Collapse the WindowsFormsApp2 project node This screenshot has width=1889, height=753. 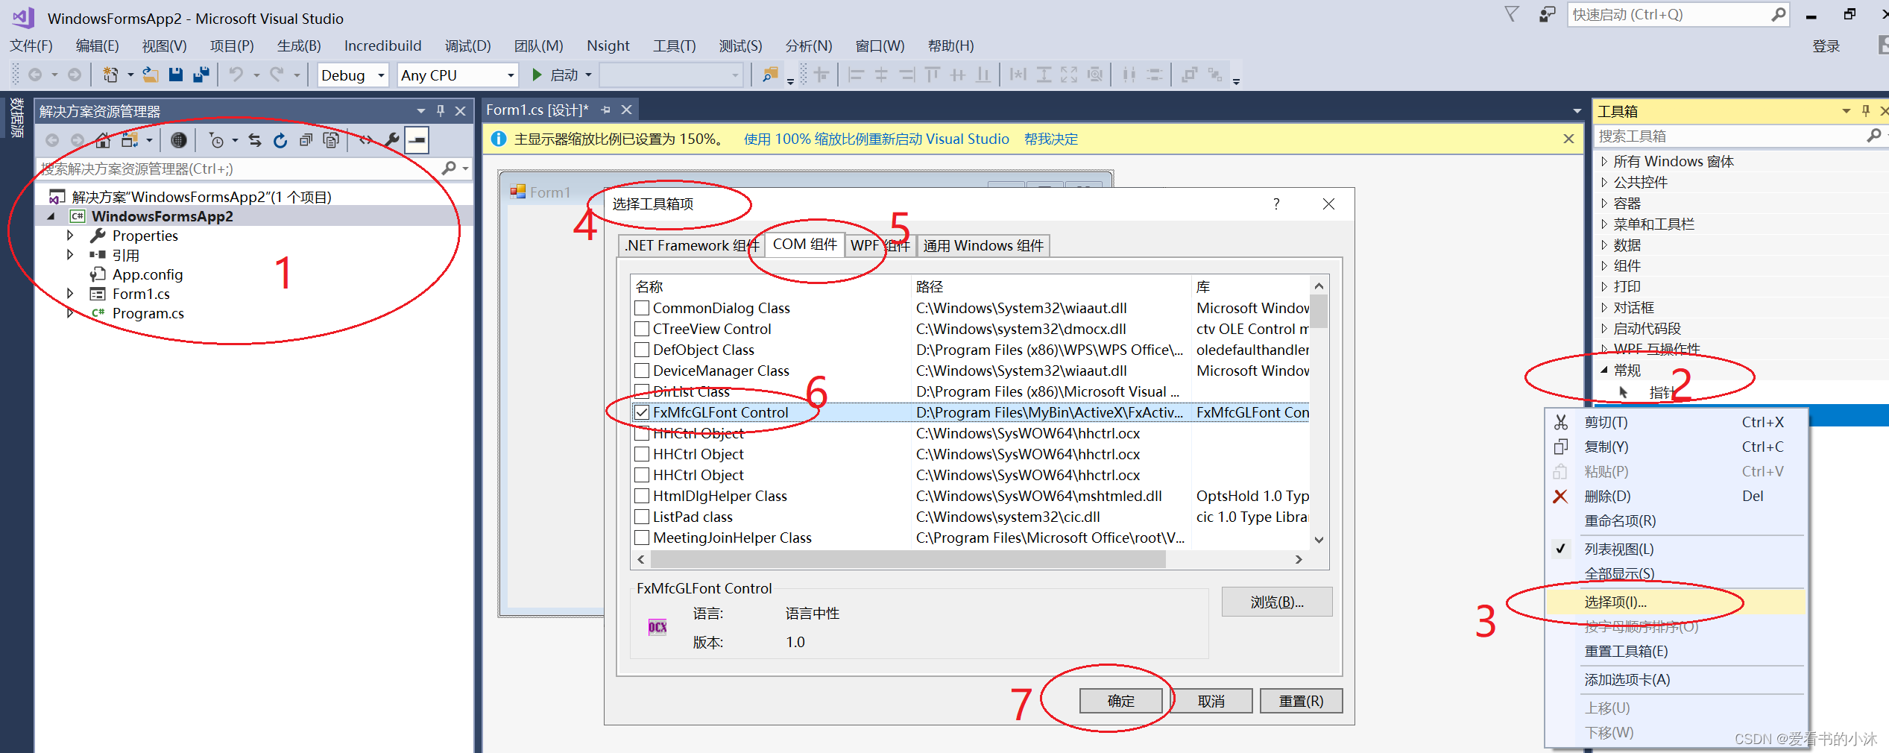[51, 216]
